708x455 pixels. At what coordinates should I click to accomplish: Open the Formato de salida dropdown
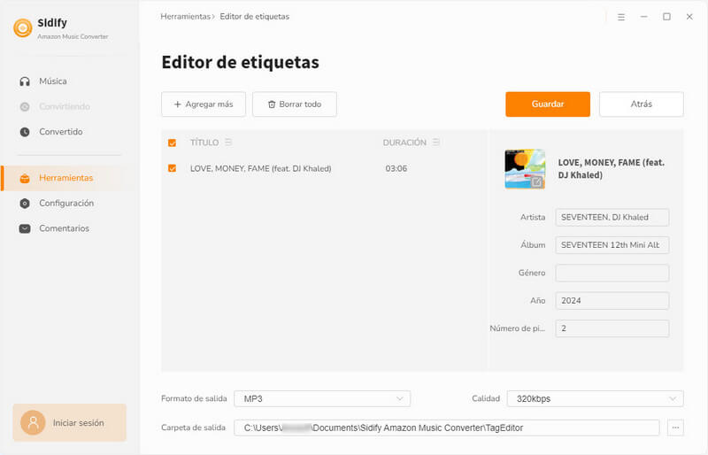click(x=322, y=399)
